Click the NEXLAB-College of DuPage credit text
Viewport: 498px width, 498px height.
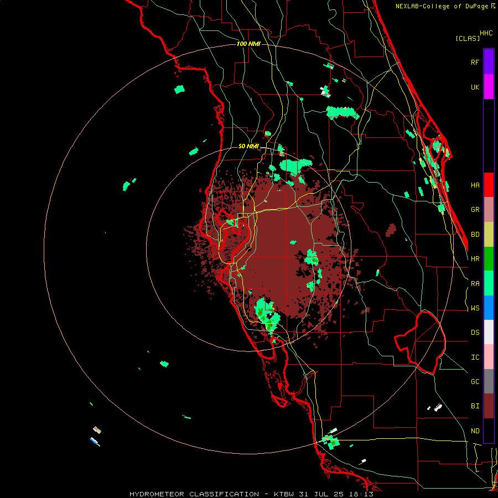[x=442, y=6]
